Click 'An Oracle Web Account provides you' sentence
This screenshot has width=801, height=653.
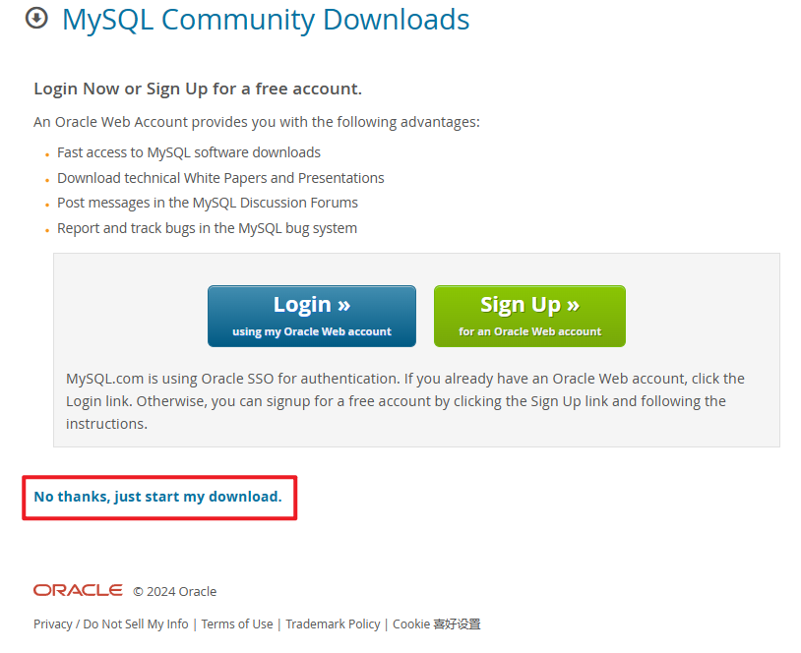[257, 122]
